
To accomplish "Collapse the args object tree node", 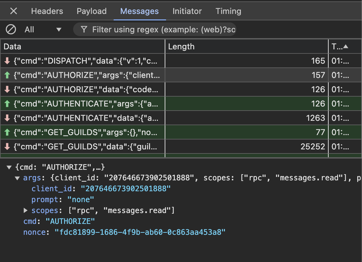I will click(17, 178).
